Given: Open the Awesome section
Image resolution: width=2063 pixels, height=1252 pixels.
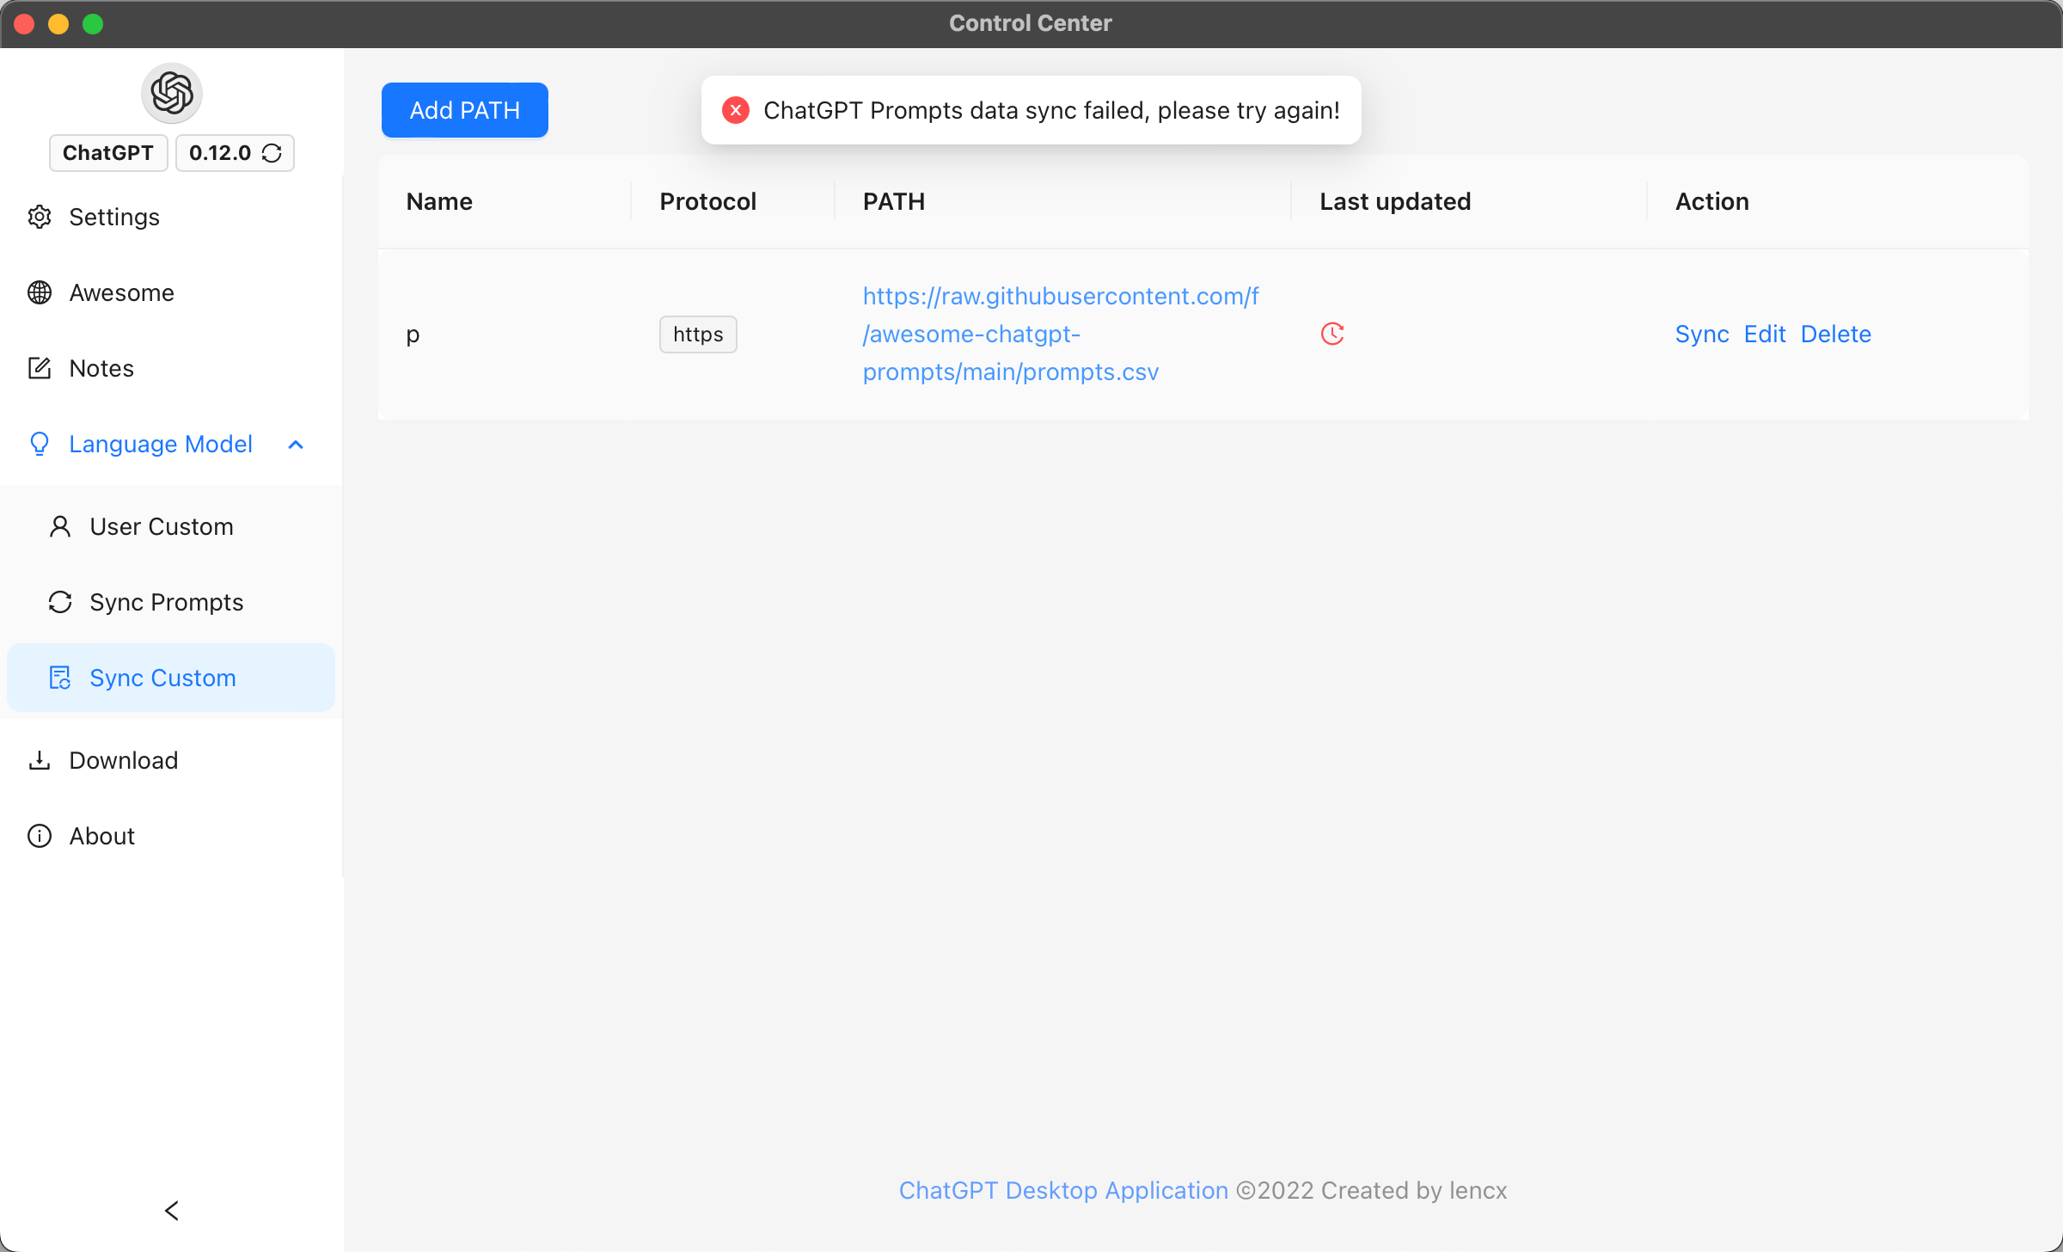Looking at the screenshot, I should click(172, 292).
